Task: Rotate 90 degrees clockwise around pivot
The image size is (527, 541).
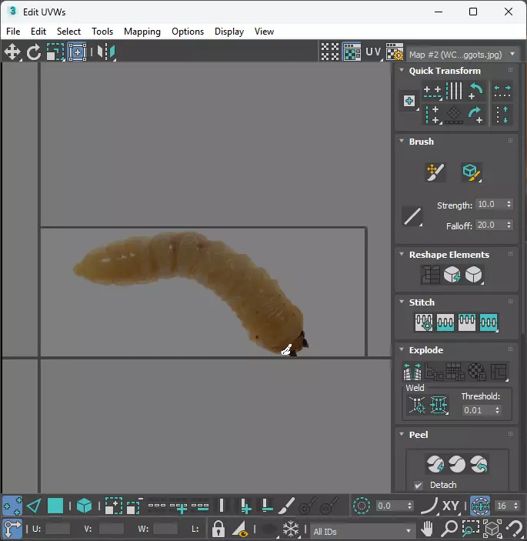Action: (x=475, y=115)
